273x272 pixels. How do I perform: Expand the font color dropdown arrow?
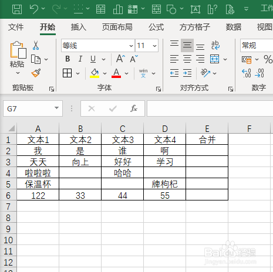[127, 73]
